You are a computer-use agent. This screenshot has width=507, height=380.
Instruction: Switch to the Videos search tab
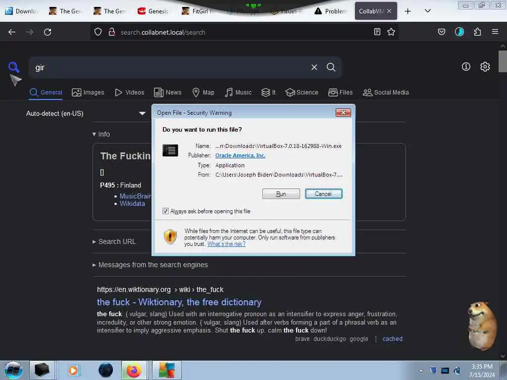pos(129,93)
